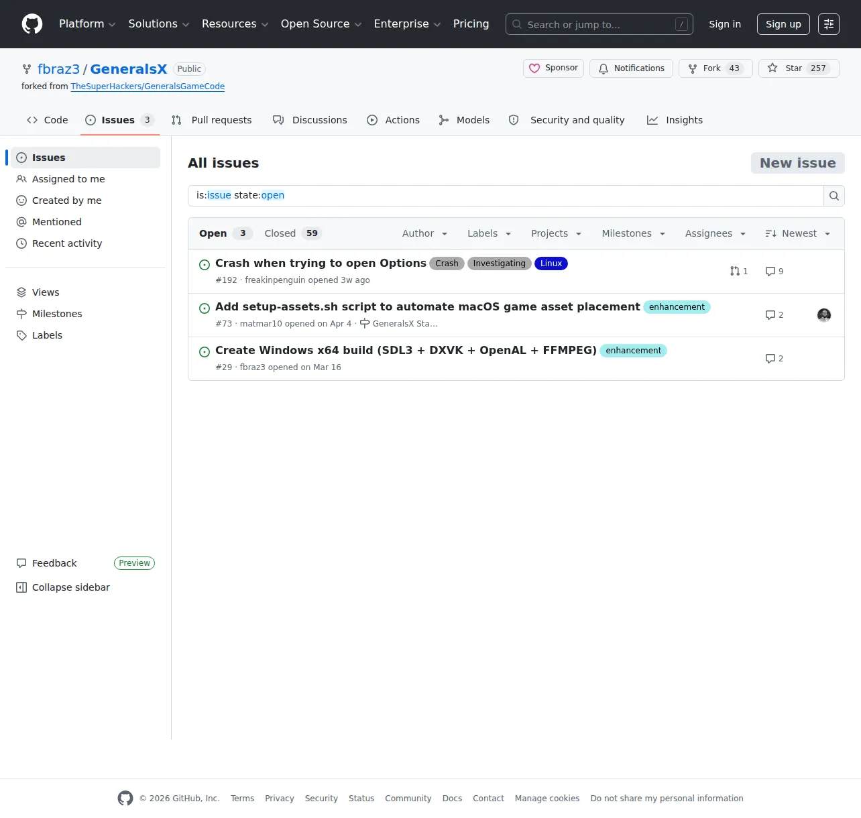Star the GeneralsX repository
Screen dimensions: 861x818
pyautogui.click(x=799, y=68)
